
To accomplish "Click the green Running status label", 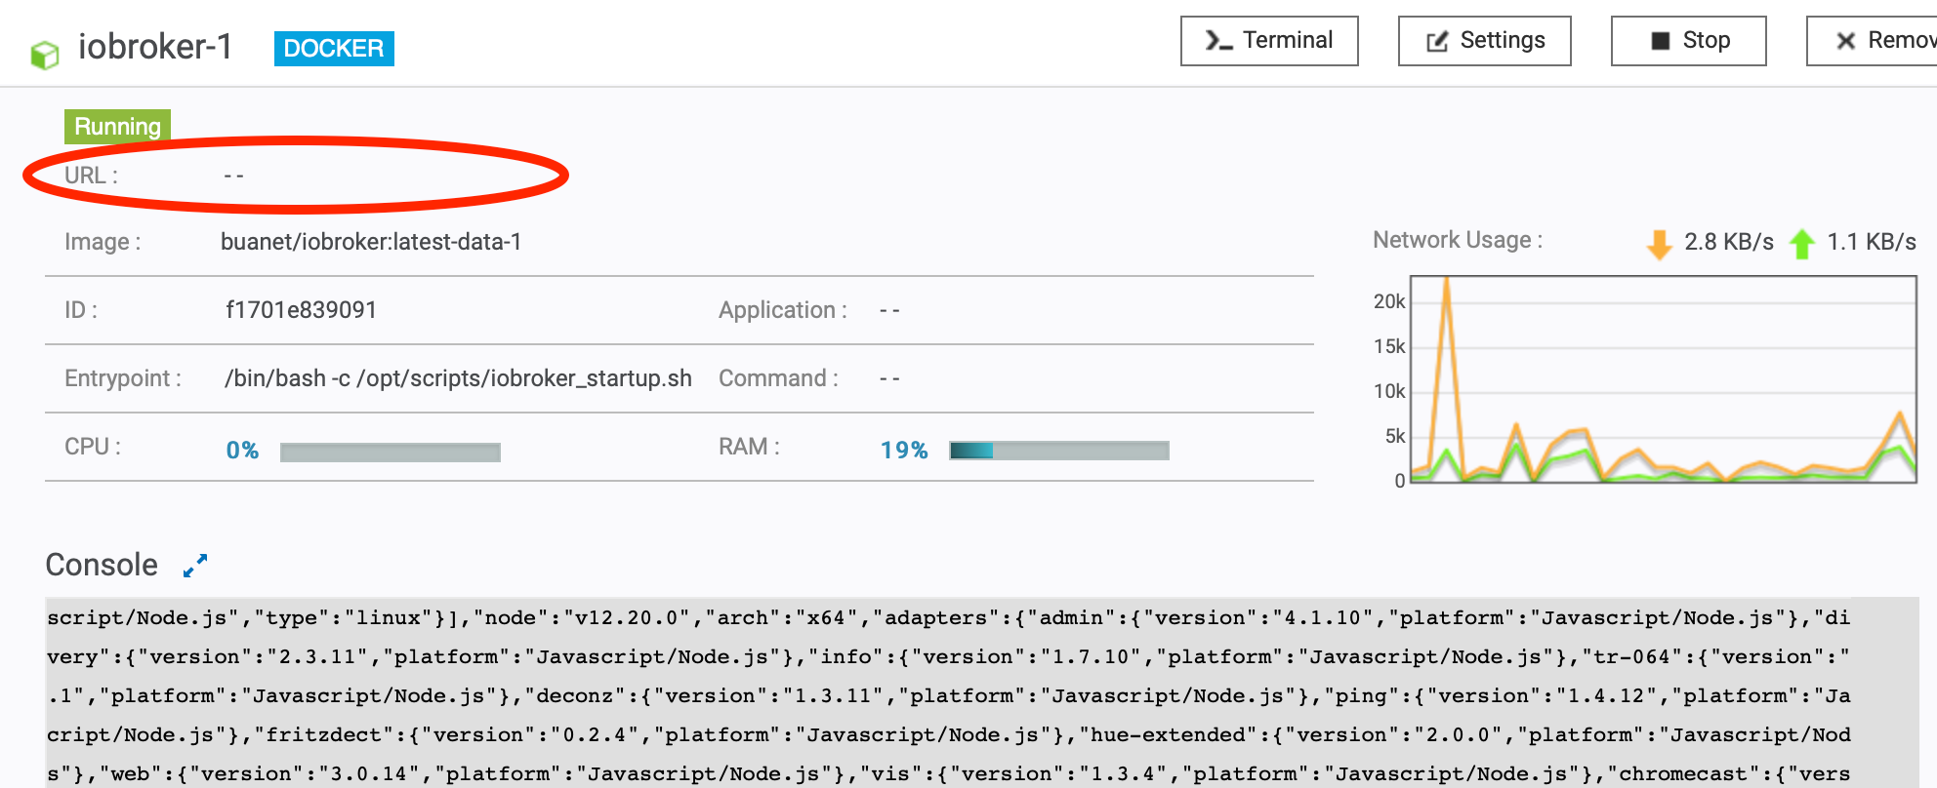I will [117, 126].
